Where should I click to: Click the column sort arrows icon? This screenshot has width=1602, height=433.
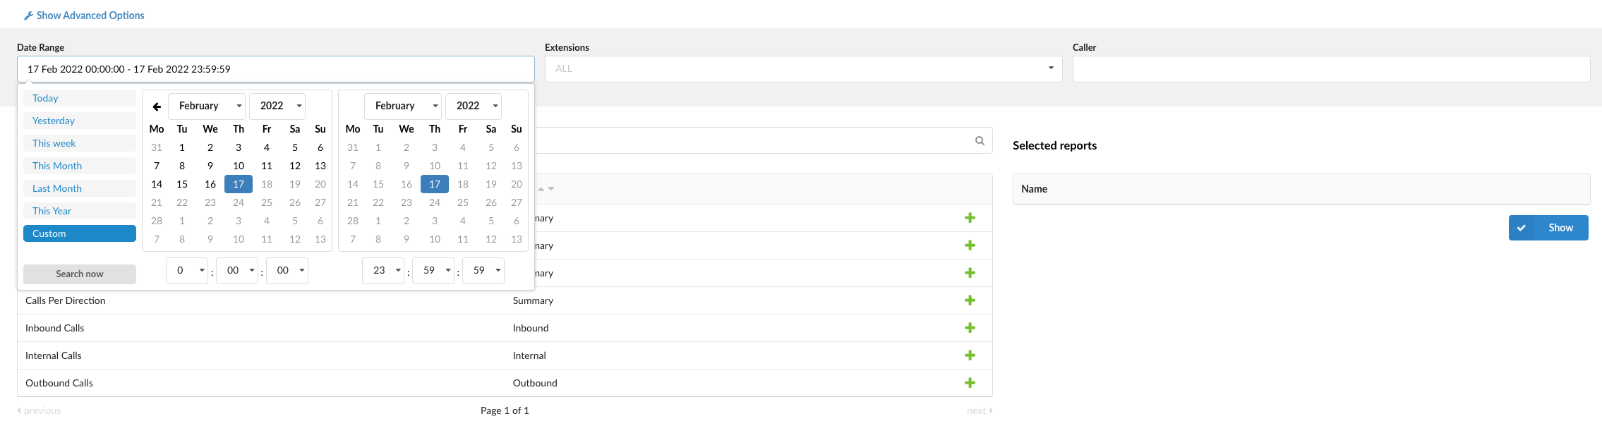546,189
